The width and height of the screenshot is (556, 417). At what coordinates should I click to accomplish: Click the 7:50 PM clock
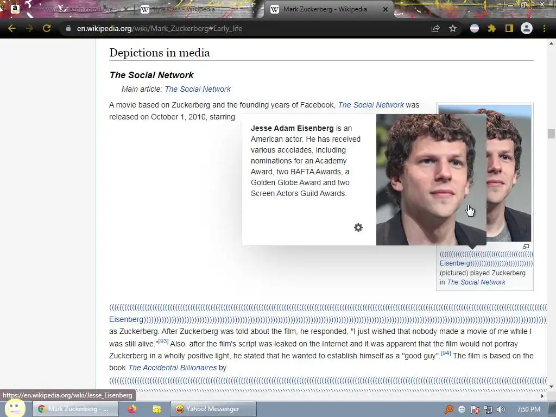(528, 409)
